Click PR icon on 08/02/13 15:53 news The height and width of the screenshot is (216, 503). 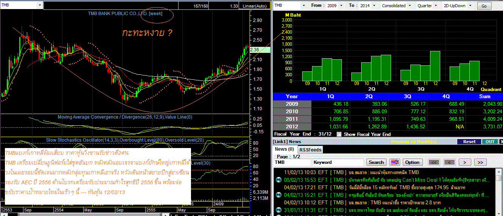278,180
